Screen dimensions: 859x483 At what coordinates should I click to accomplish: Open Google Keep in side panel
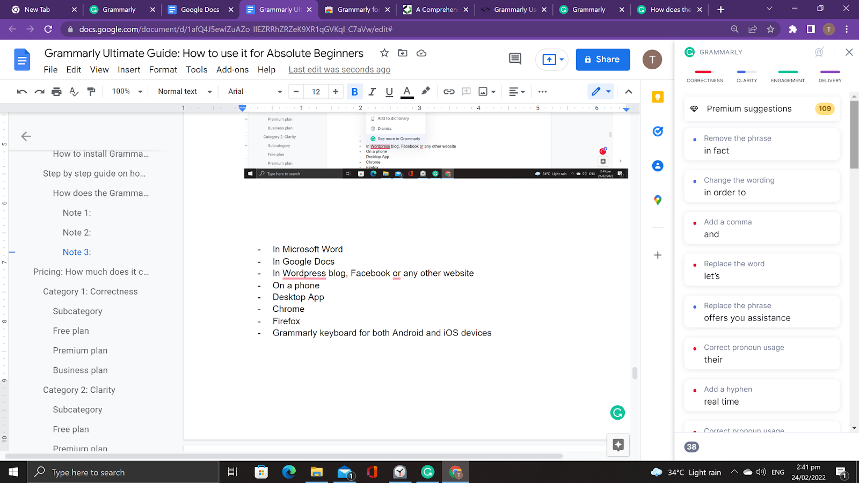coord(658,97)
